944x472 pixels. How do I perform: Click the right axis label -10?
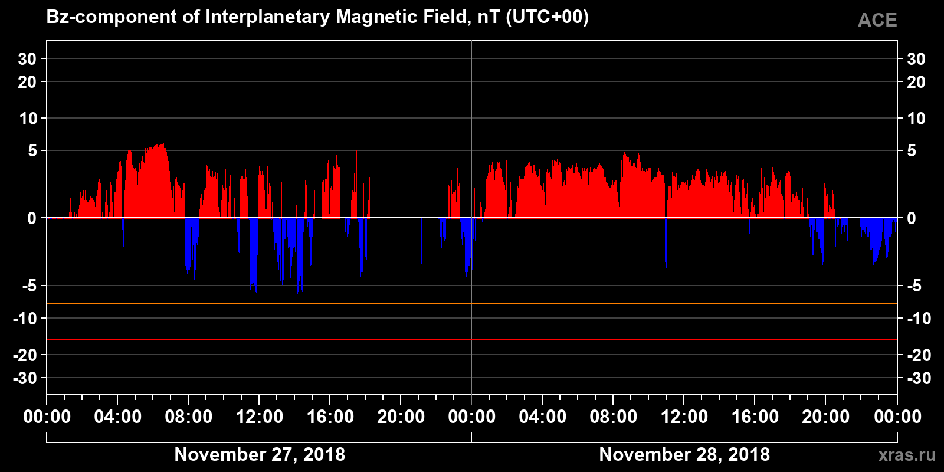(919, 319)
